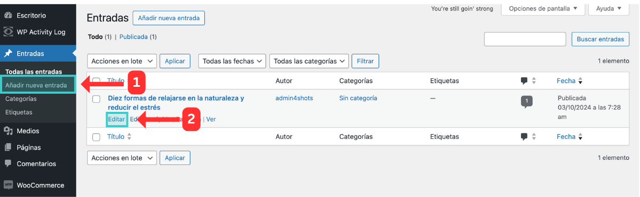Click the Filtrar button
The width and height of the screenshot is (640, 197).
[x=365, y=61]
